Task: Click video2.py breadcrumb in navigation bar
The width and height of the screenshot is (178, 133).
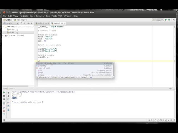Action: (20, 20)
